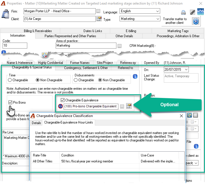Open attachments via the paperclip icon

click(x=193, y=12)
